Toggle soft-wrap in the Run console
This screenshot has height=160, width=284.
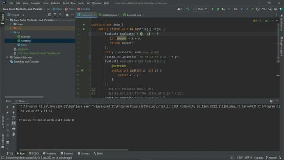(x=14, y=118)
